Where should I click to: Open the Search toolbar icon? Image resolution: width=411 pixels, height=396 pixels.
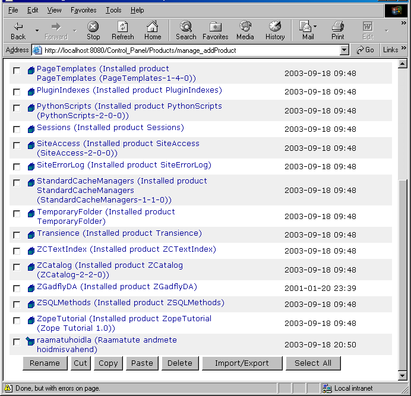[186, 26]
